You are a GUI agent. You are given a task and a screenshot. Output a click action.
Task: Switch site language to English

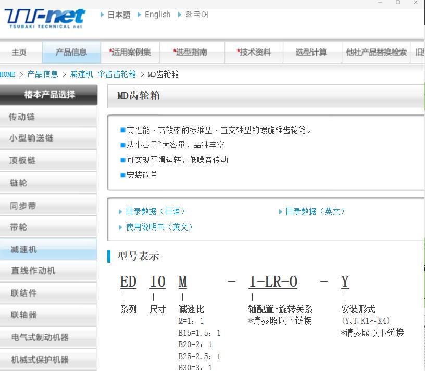[x=156, y=15]
